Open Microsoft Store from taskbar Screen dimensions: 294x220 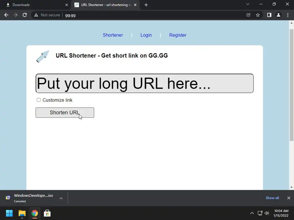(47, 213)
